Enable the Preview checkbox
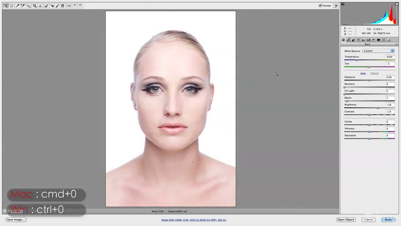Viewport: 401px width, 226px height. [x=320, y=6]
